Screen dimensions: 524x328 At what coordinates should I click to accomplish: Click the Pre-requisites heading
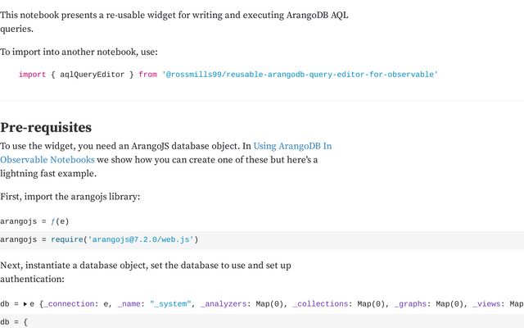[46, 128]
